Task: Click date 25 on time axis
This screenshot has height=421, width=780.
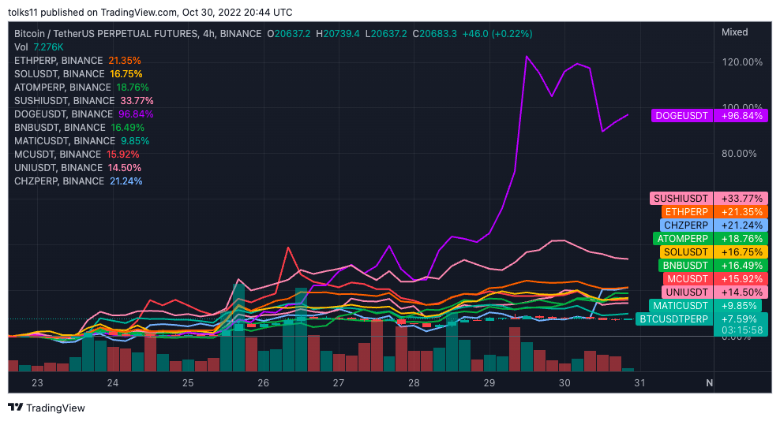Action: (x=188, y=382)
